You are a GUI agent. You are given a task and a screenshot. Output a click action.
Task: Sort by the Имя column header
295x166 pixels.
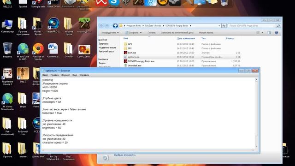coord(126,38)
